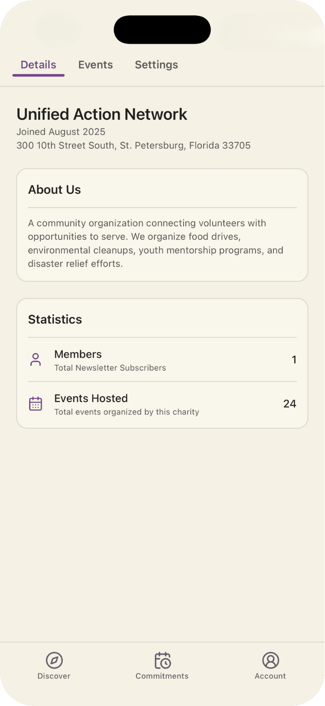Tap the community organization description paragraph
325x706 pixels.
pos(155,243)
